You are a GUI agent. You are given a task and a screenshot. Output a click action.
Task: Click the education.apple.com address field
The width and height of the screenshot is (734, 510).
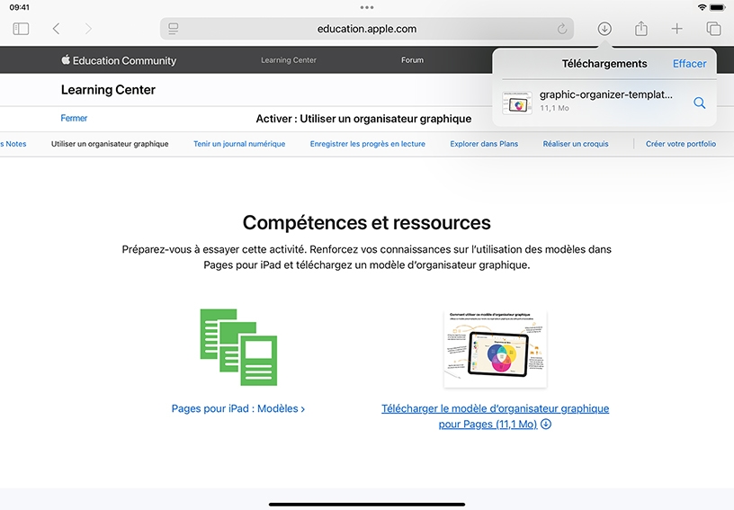coord(367,29)
